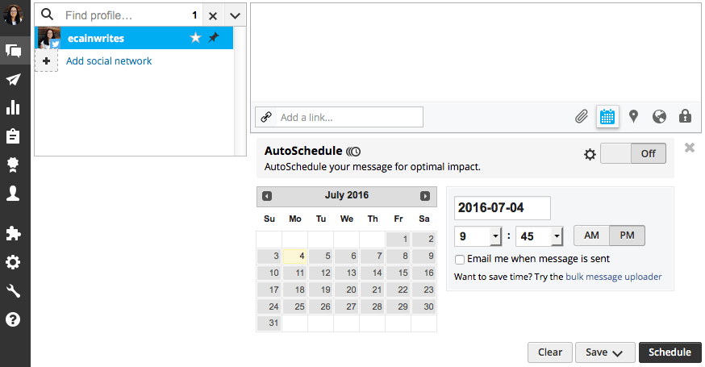This screenshot has width=705, height=367.
Task: Go to next month in calendar
Action: click(x=425, y=196)
